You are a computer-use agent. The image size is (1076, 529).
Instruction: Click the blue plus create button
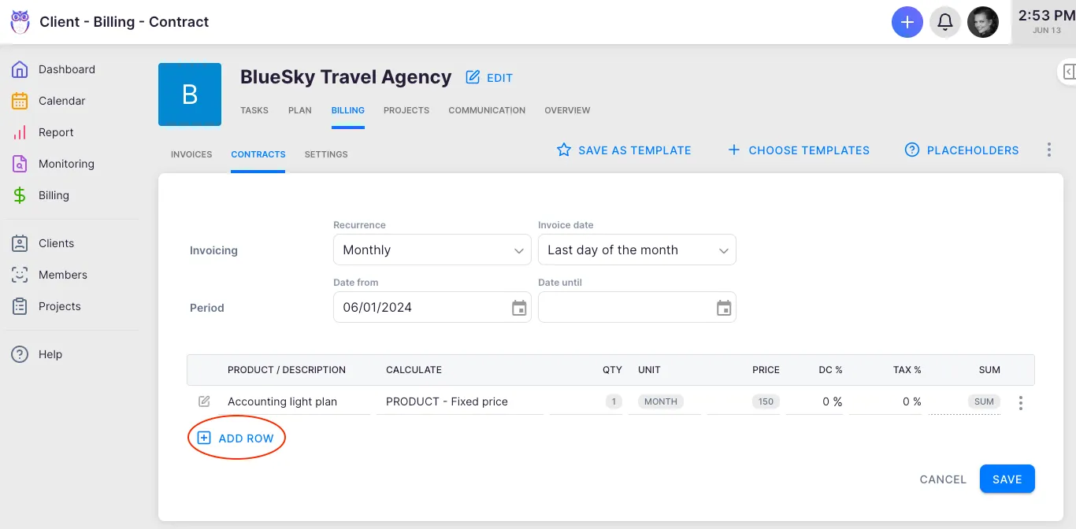click(907, 22)
